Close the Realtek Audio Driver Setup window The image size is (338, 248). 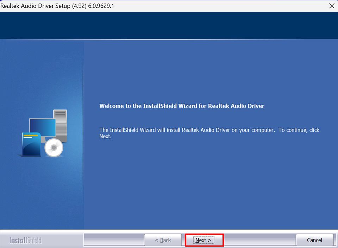[x=332, y=6]
